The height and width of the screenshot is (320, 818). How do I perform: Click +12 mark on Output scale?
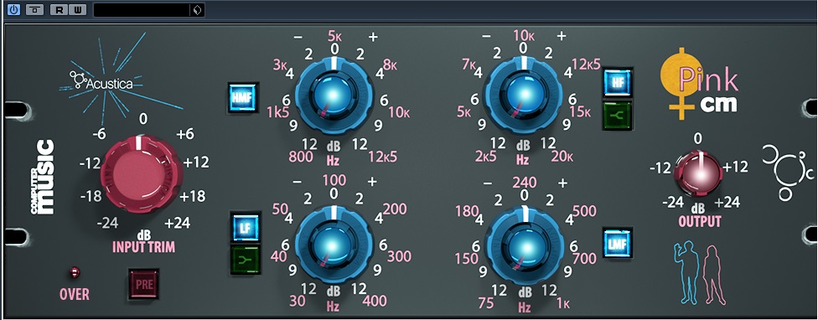click(x=736, y=168)
